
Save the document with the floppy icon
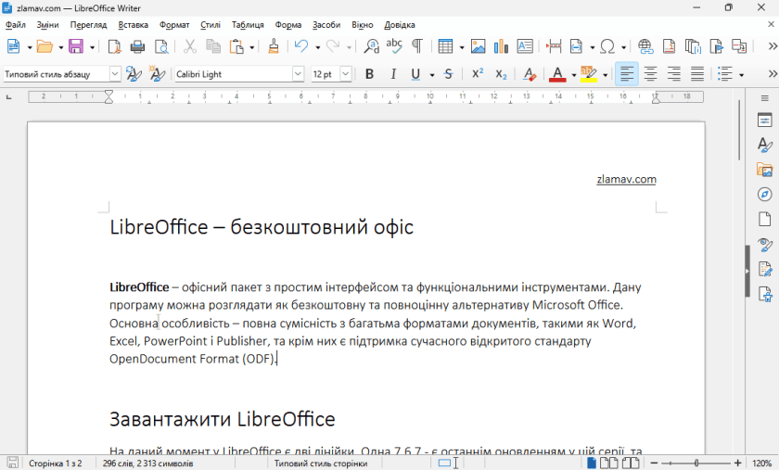click(x=76, y=46)
